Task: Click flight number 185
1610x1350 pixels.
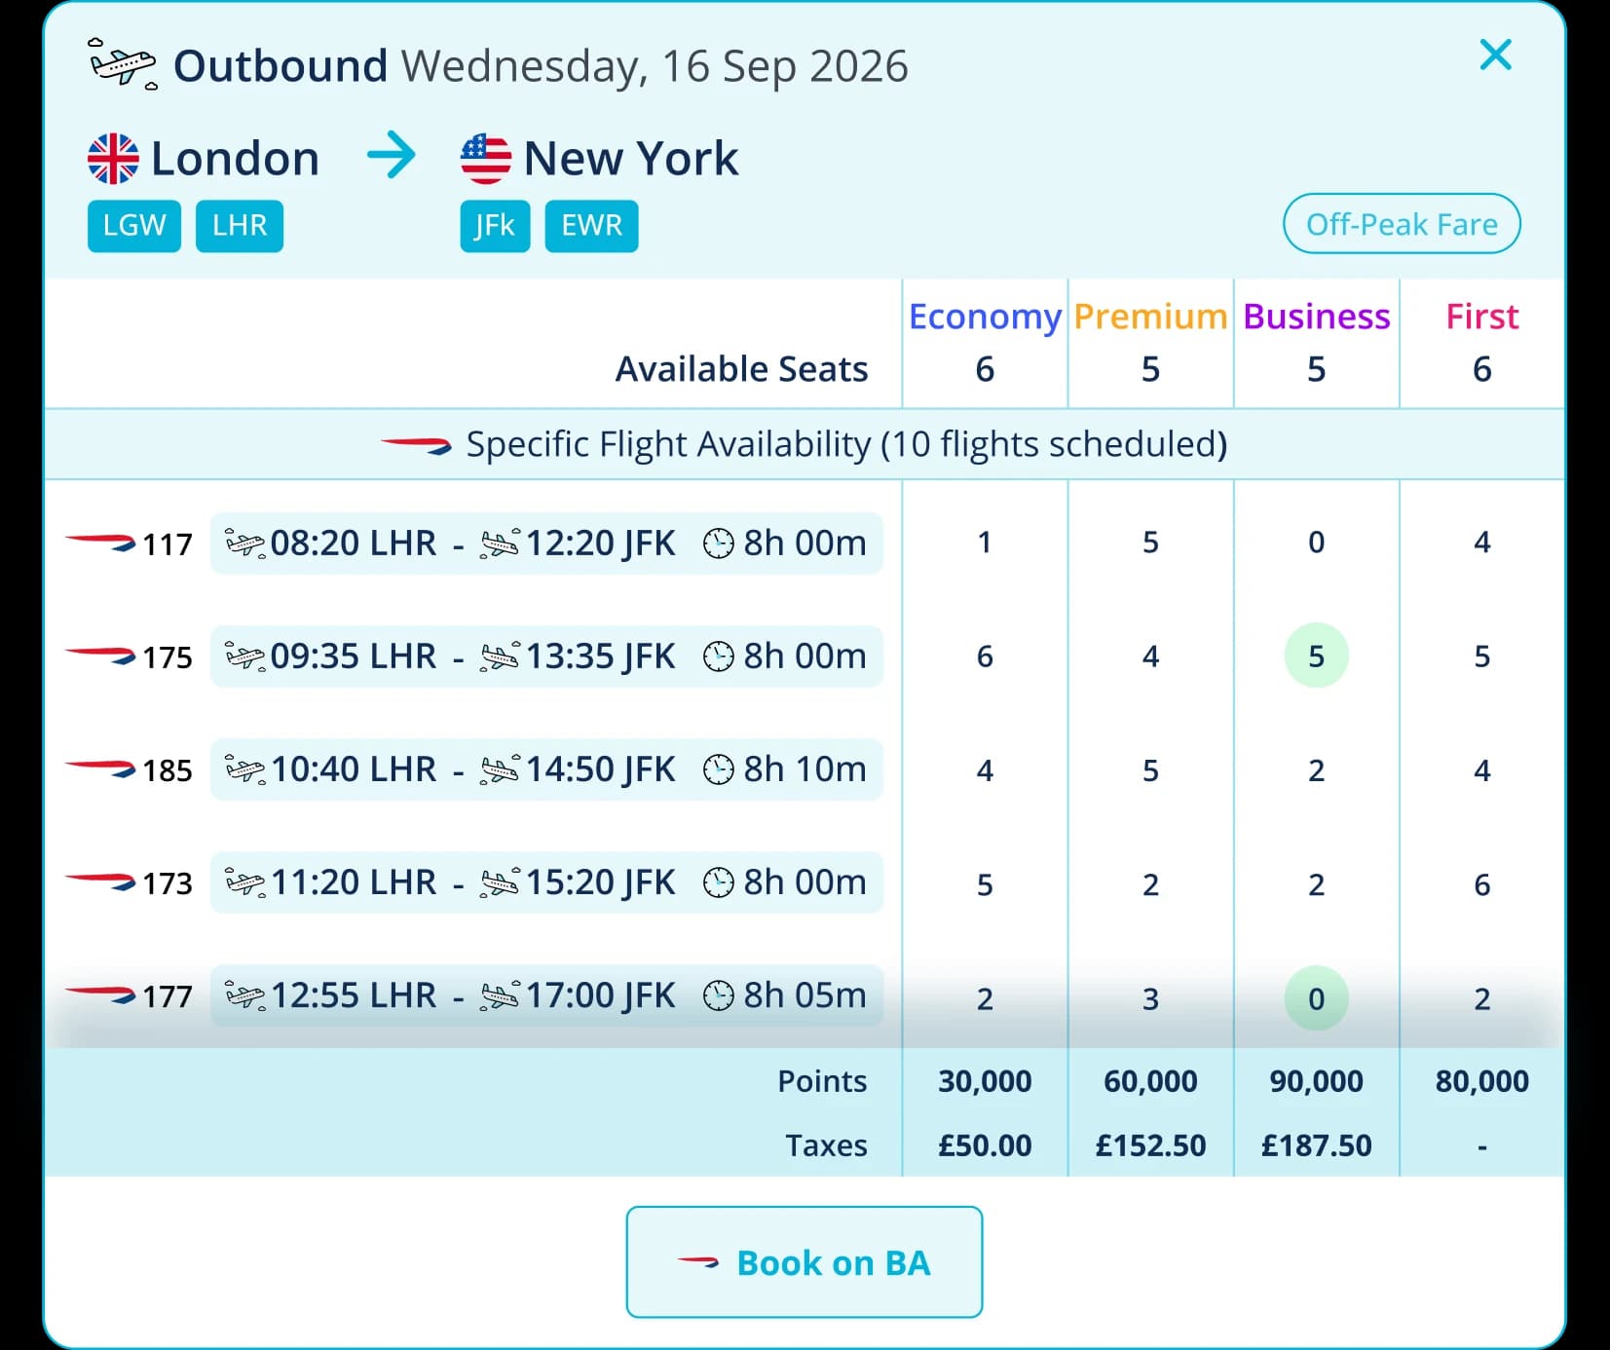Action: [x=168, y=770]
